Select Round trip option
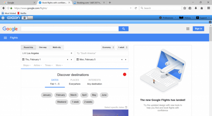This screenshot has height=116, width=212. (x=28, y=47)
